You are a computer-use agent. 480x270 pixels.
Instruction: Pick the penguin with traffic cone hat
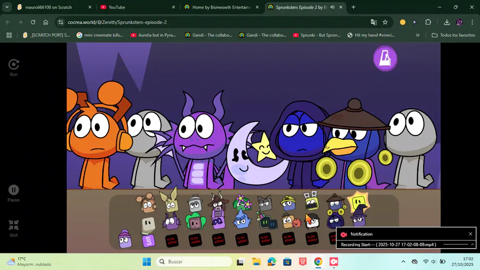[x=311, y=220]
